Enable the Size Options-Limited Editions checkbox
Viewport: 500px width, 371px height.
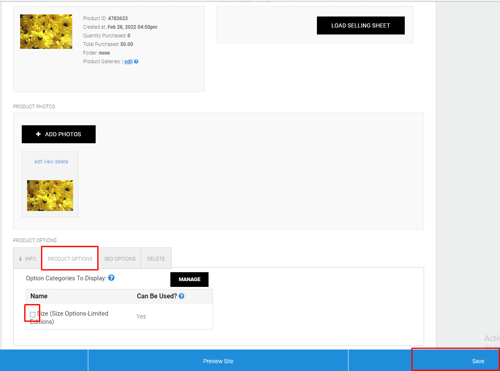(32, 314)
